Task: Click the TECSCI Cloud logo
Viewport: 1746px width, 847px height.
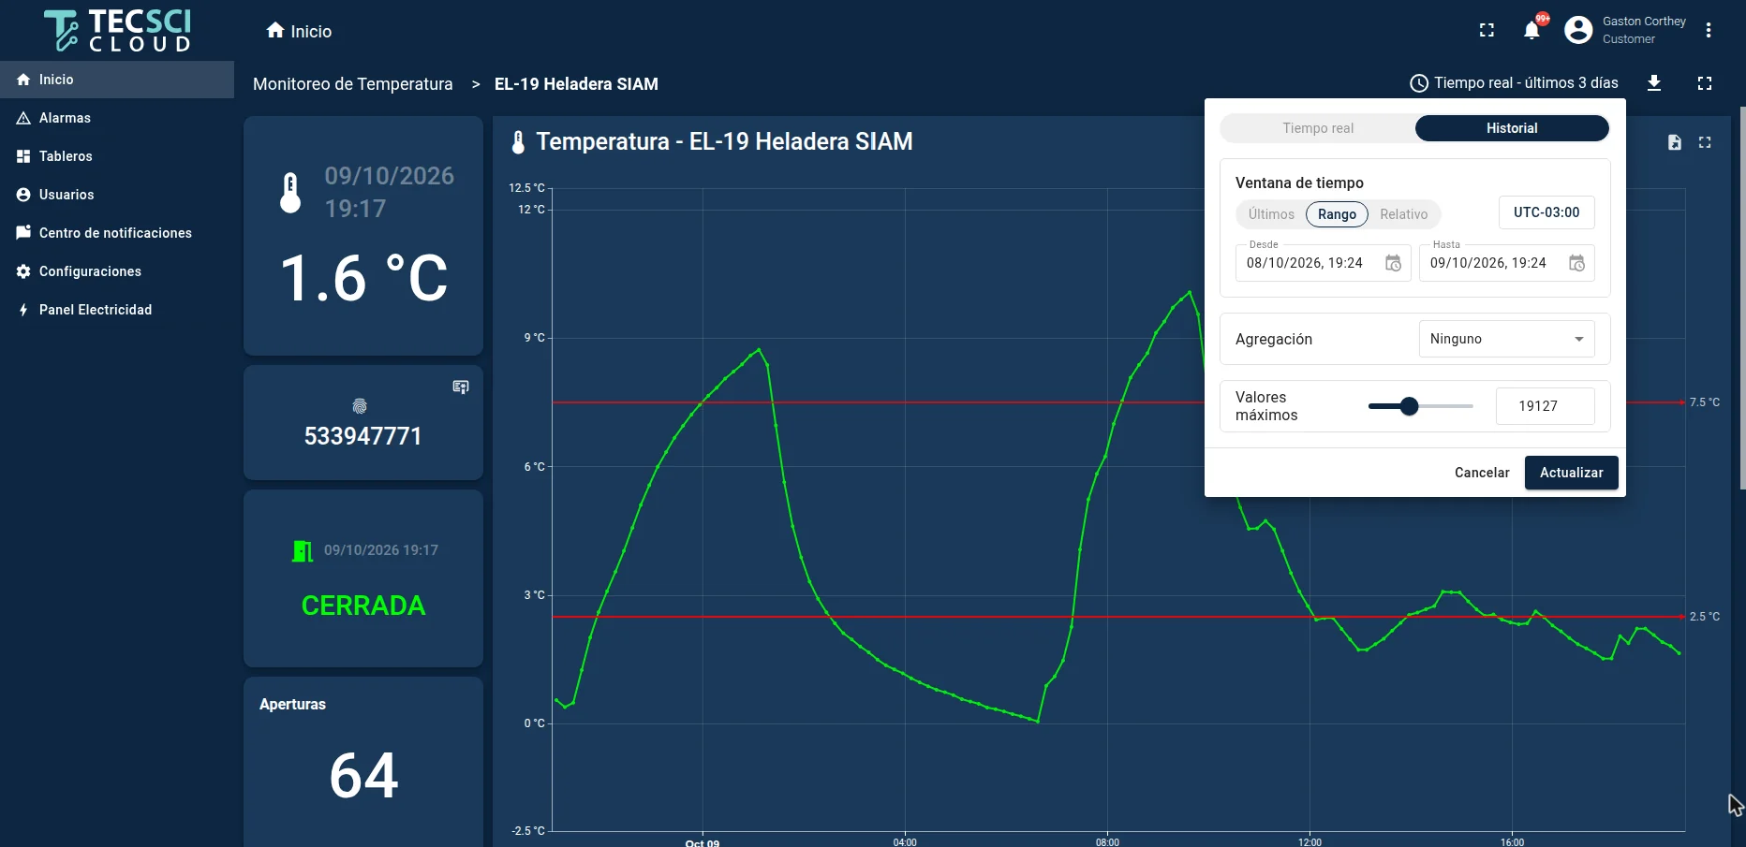Action: [117, 30]
